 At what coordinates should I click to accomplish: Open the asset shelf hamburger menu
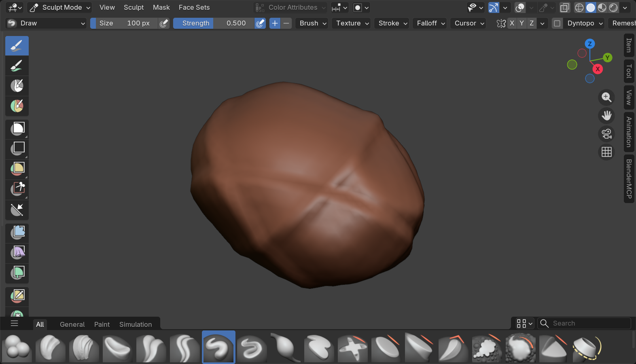[x=15, y=324]
